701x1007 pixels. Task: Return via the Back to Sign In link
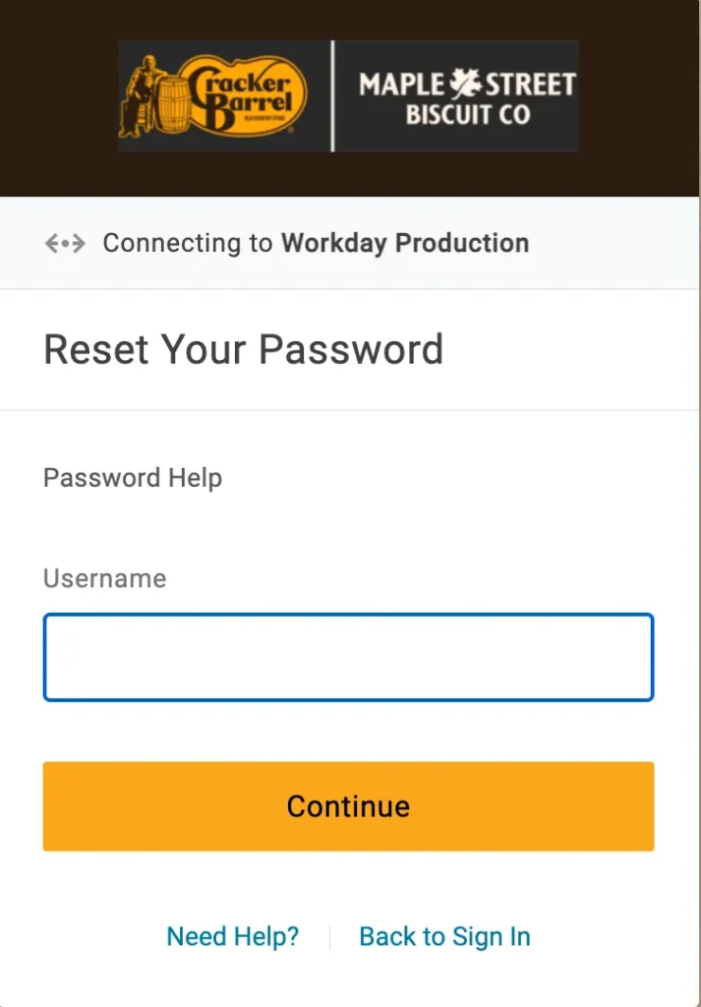pyautogui.click(x=444, y=936)
